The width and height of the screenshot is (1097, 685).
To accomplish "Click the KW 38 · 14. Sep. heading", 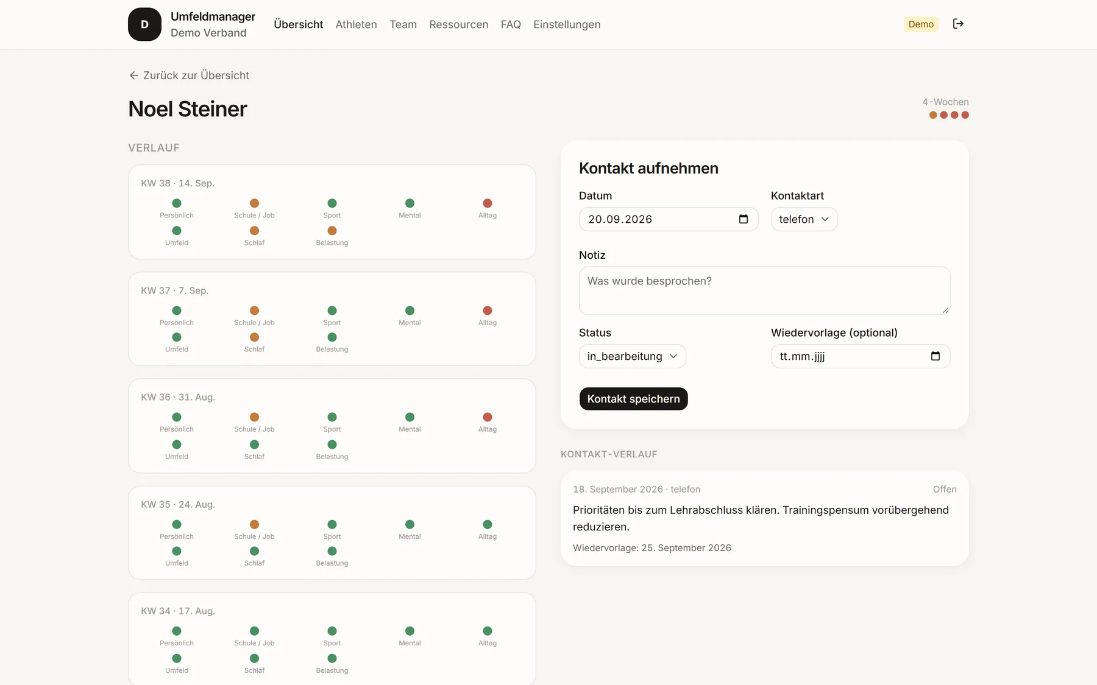I will pyautogui.click(x=177, y=183).
